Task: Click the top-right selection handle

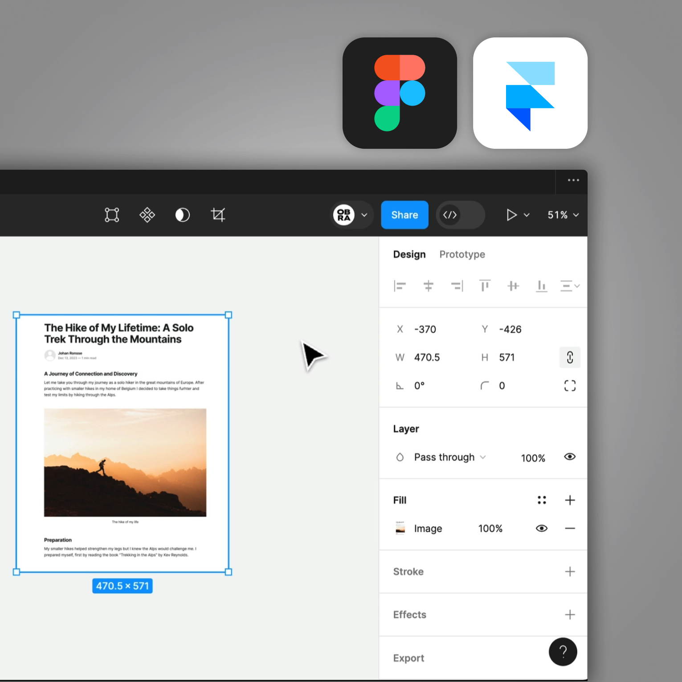Action: (x=229, y=315)
